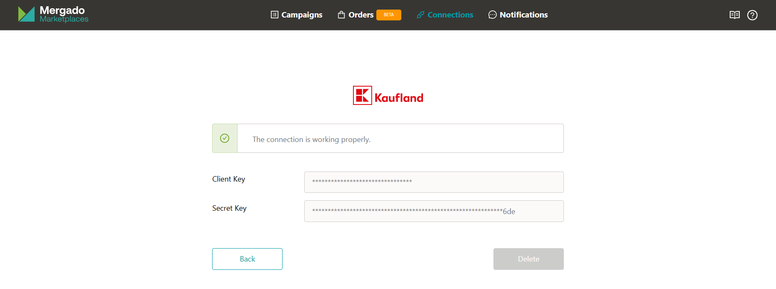Viewport: 776px width, 289px height.
Task: Open the Campaigns menu item
Action: click(x=302, y=15)
